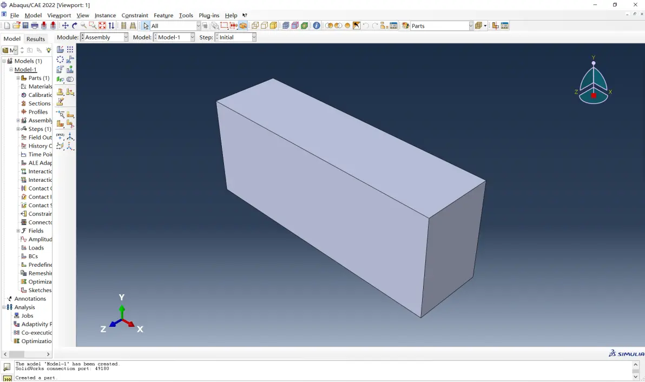Click the Pan View icon
645x382 pixels.
65,25
